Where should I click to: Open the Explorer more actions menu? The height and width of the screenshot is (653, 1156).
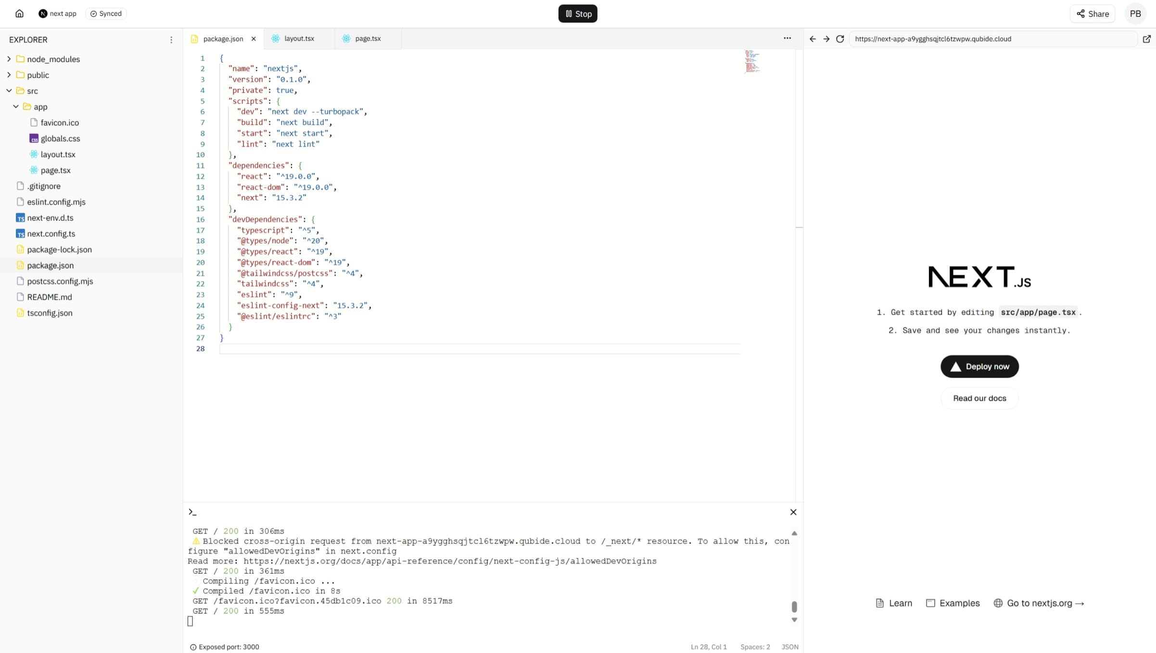pos(172,39)
